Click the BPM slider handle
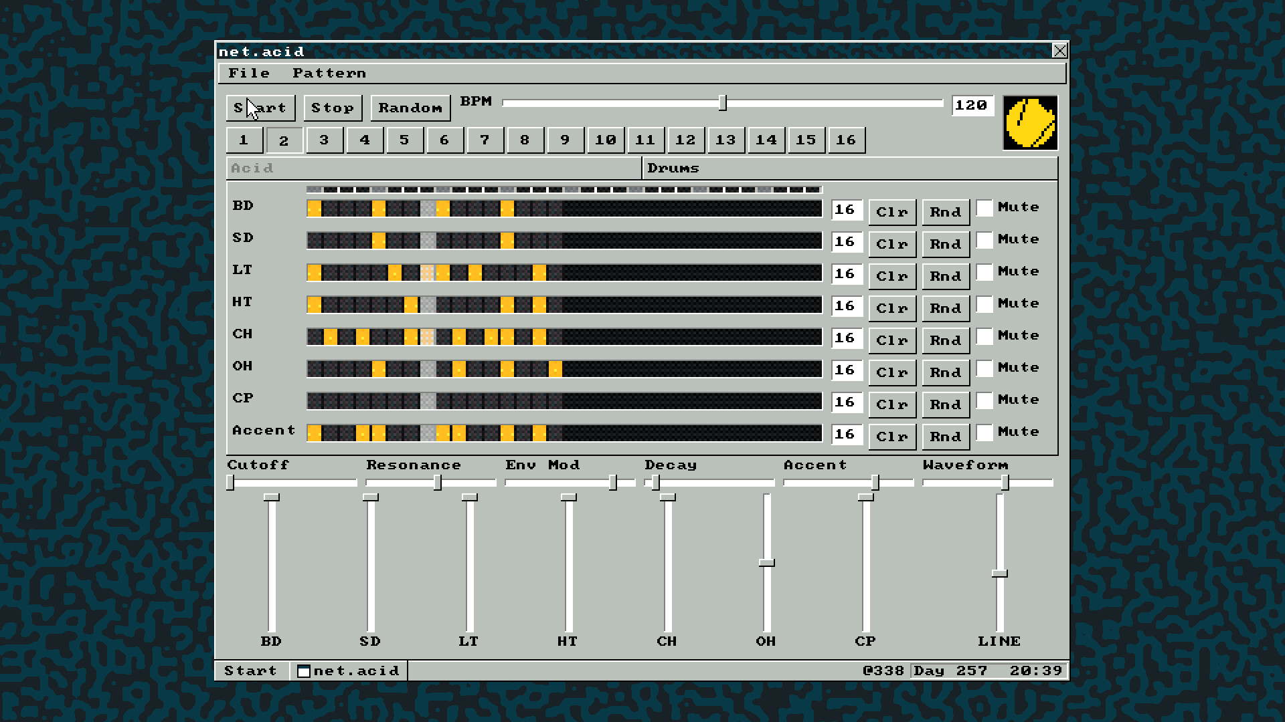Image resolution: width=1285 pixels, height=722 pixels. [x=723, y=103]
